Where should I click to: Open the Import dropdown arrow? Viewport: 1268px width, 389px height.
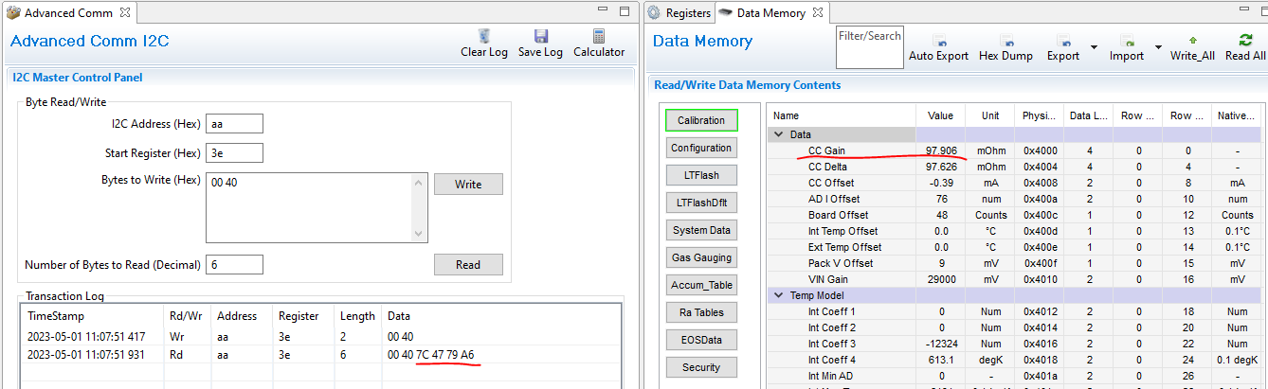[1158, 46]
